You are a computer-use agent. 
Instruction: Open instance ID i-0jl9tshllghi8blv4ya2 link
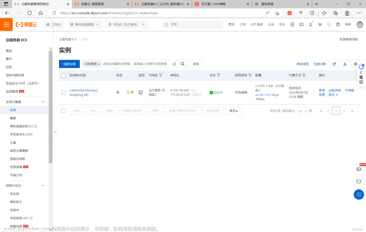coord(83,91)
